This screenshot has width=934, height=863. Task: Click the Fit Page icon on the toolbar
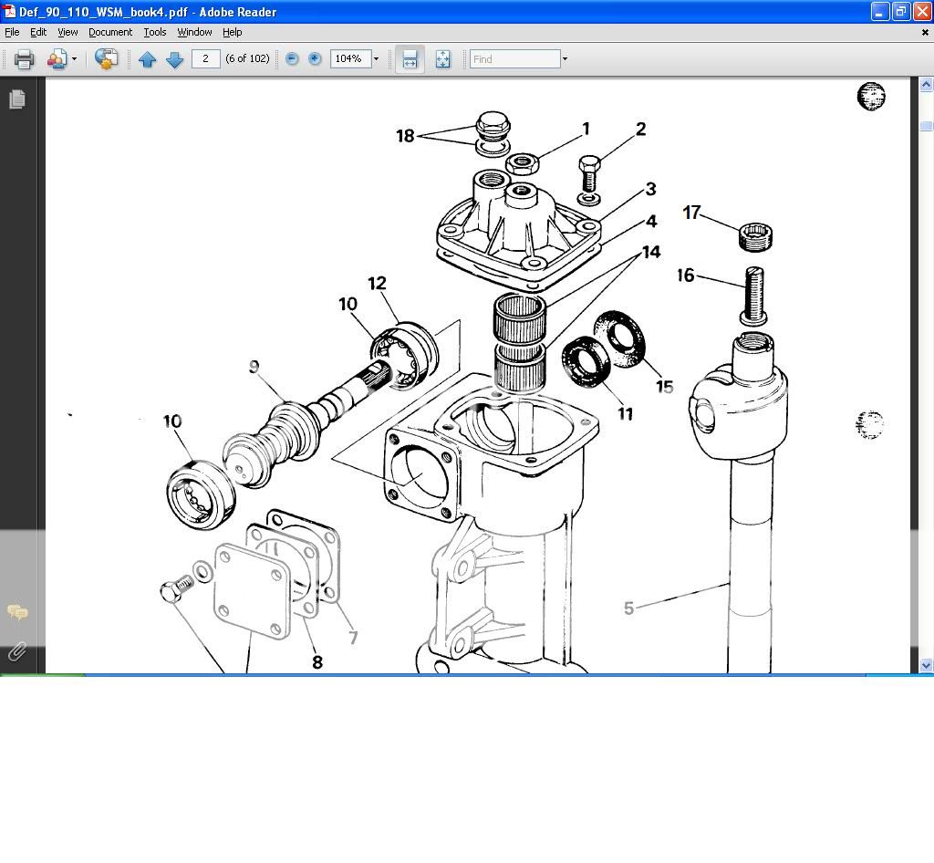point(442,59)
